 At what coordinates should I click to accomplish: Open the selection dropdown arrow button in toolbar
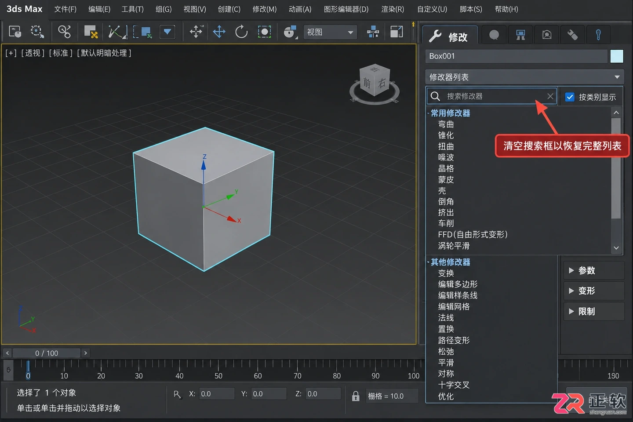167,32
